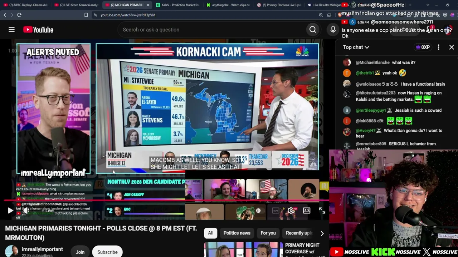Open imreallyimportant channel name link
458x257 pixels.
(42, 249)
